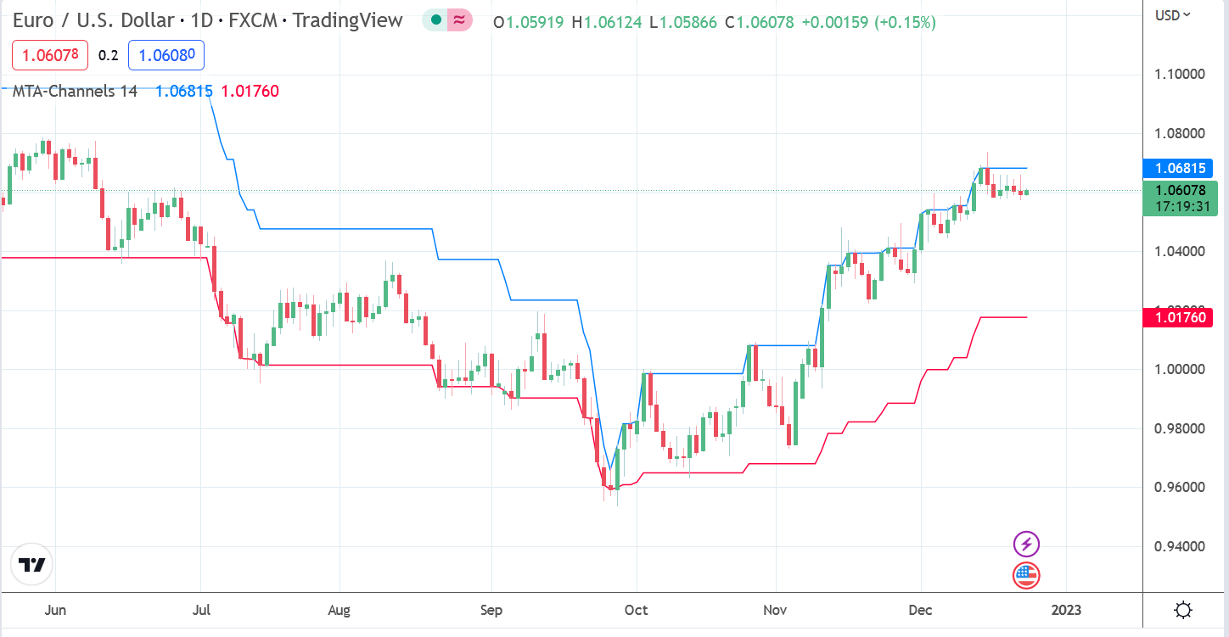Viewport: 1229px width, 637px height.
Task: Click the blue 1.06815 indicator legend value
Action: click(x=184, y=91)
